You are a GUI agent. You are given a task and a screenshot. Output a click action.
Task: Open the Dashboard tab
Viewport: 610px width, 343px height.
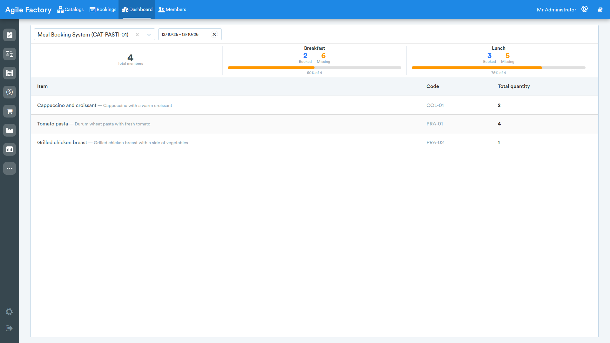point(137,10)
